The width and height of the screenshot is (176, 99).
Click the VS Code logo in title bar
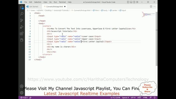pyautogui.click(x=21, y=2)
